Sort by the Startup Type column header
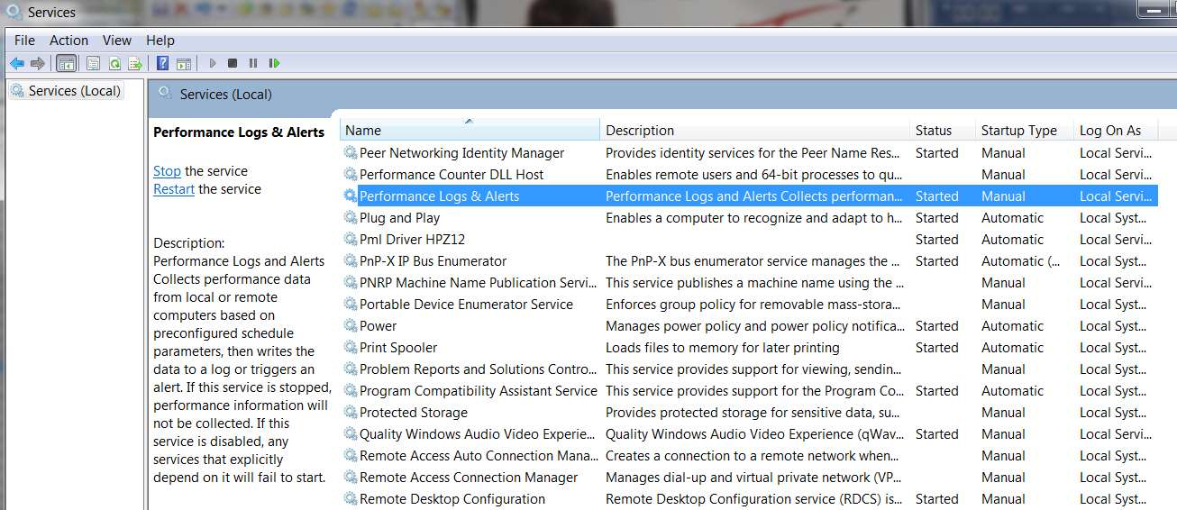 (1025, 130)
